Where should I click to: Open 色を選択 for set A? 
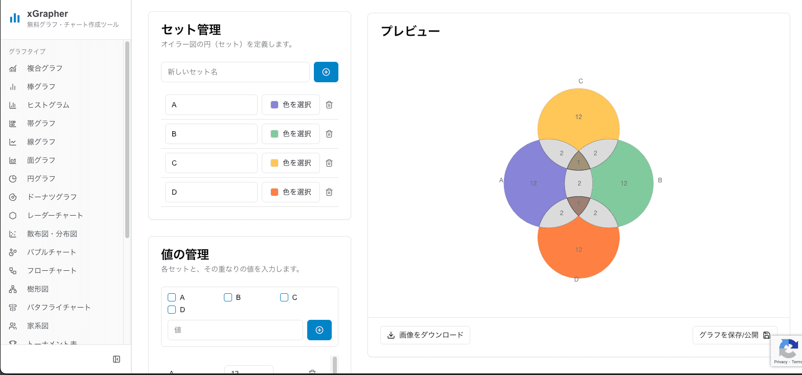(291, 105)
